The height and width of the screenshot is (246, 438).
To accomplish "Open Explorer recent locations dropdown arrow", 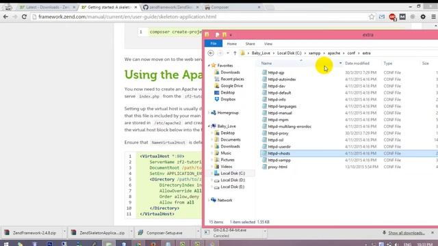I will coord(228,53).
